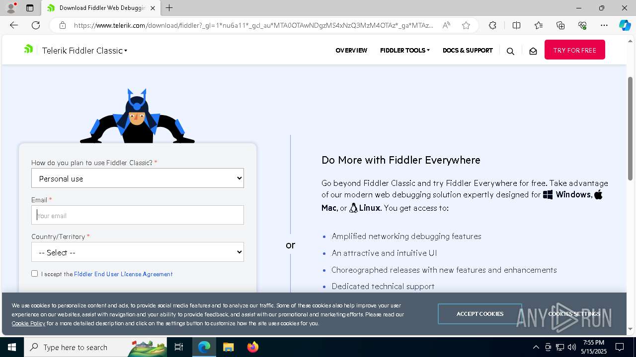Open a new tab with plus button

click(x=169, y=8)
